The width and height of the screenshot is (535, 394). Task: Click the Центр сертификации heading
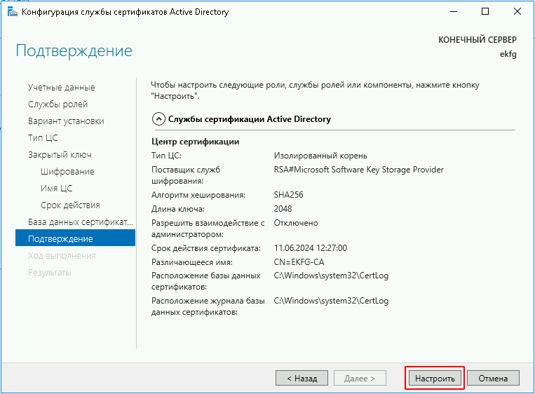[195, 142]
